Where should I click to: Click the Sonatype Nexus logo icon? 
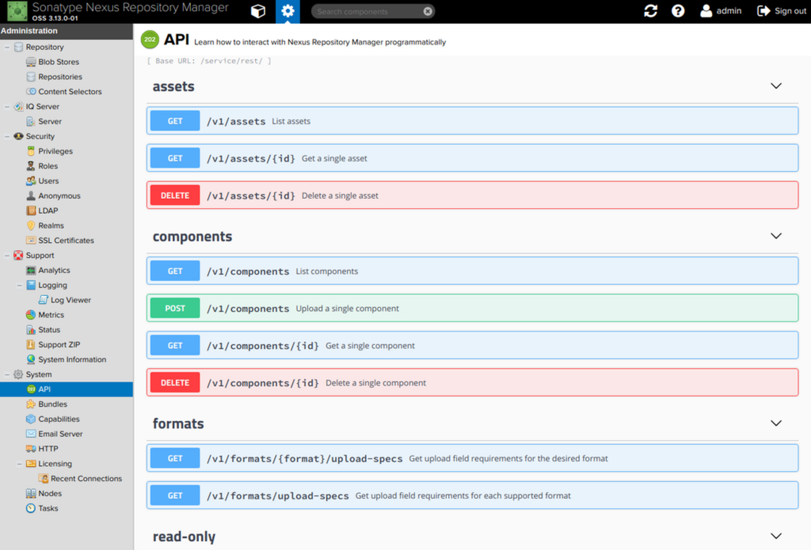(x=17, y=11)
